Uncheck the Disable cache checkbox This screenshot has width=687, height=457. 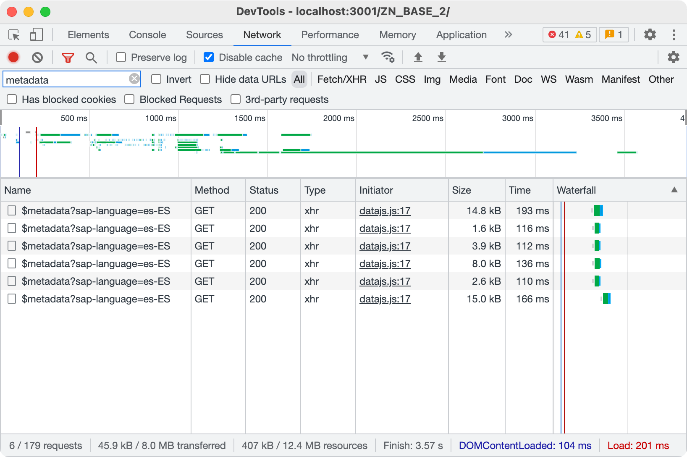(x=209, y=57)
